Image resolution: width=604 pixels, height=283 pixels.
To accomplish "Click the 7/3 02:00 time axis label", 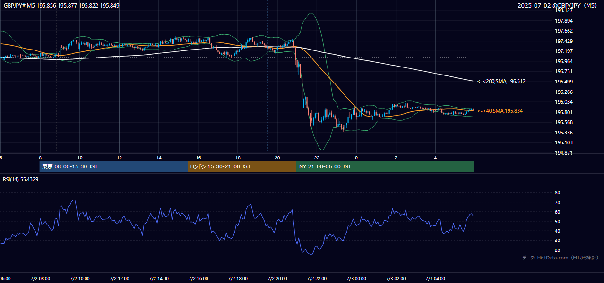I will pos(396,279).
